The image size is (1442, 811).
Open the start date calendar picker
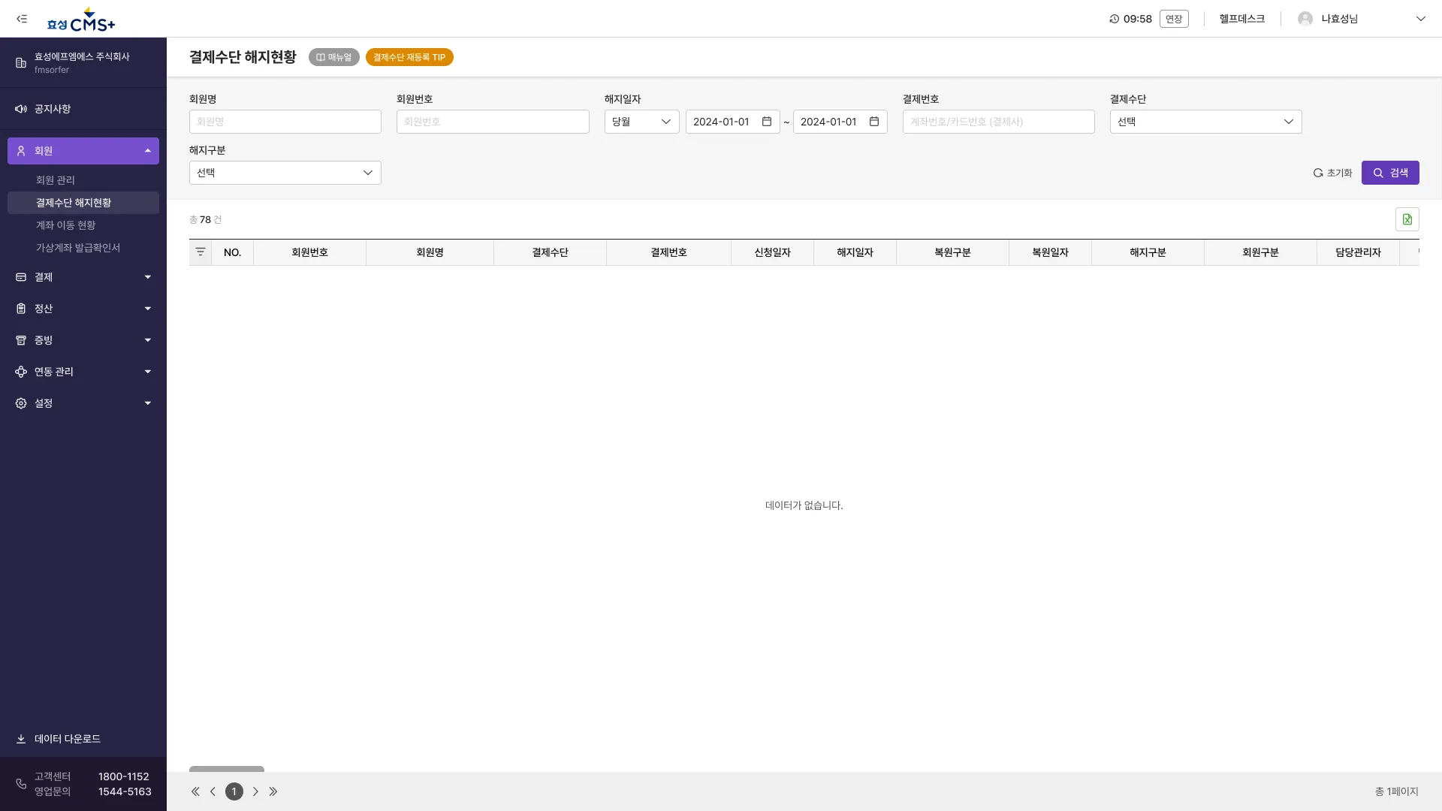coord(766,122)
